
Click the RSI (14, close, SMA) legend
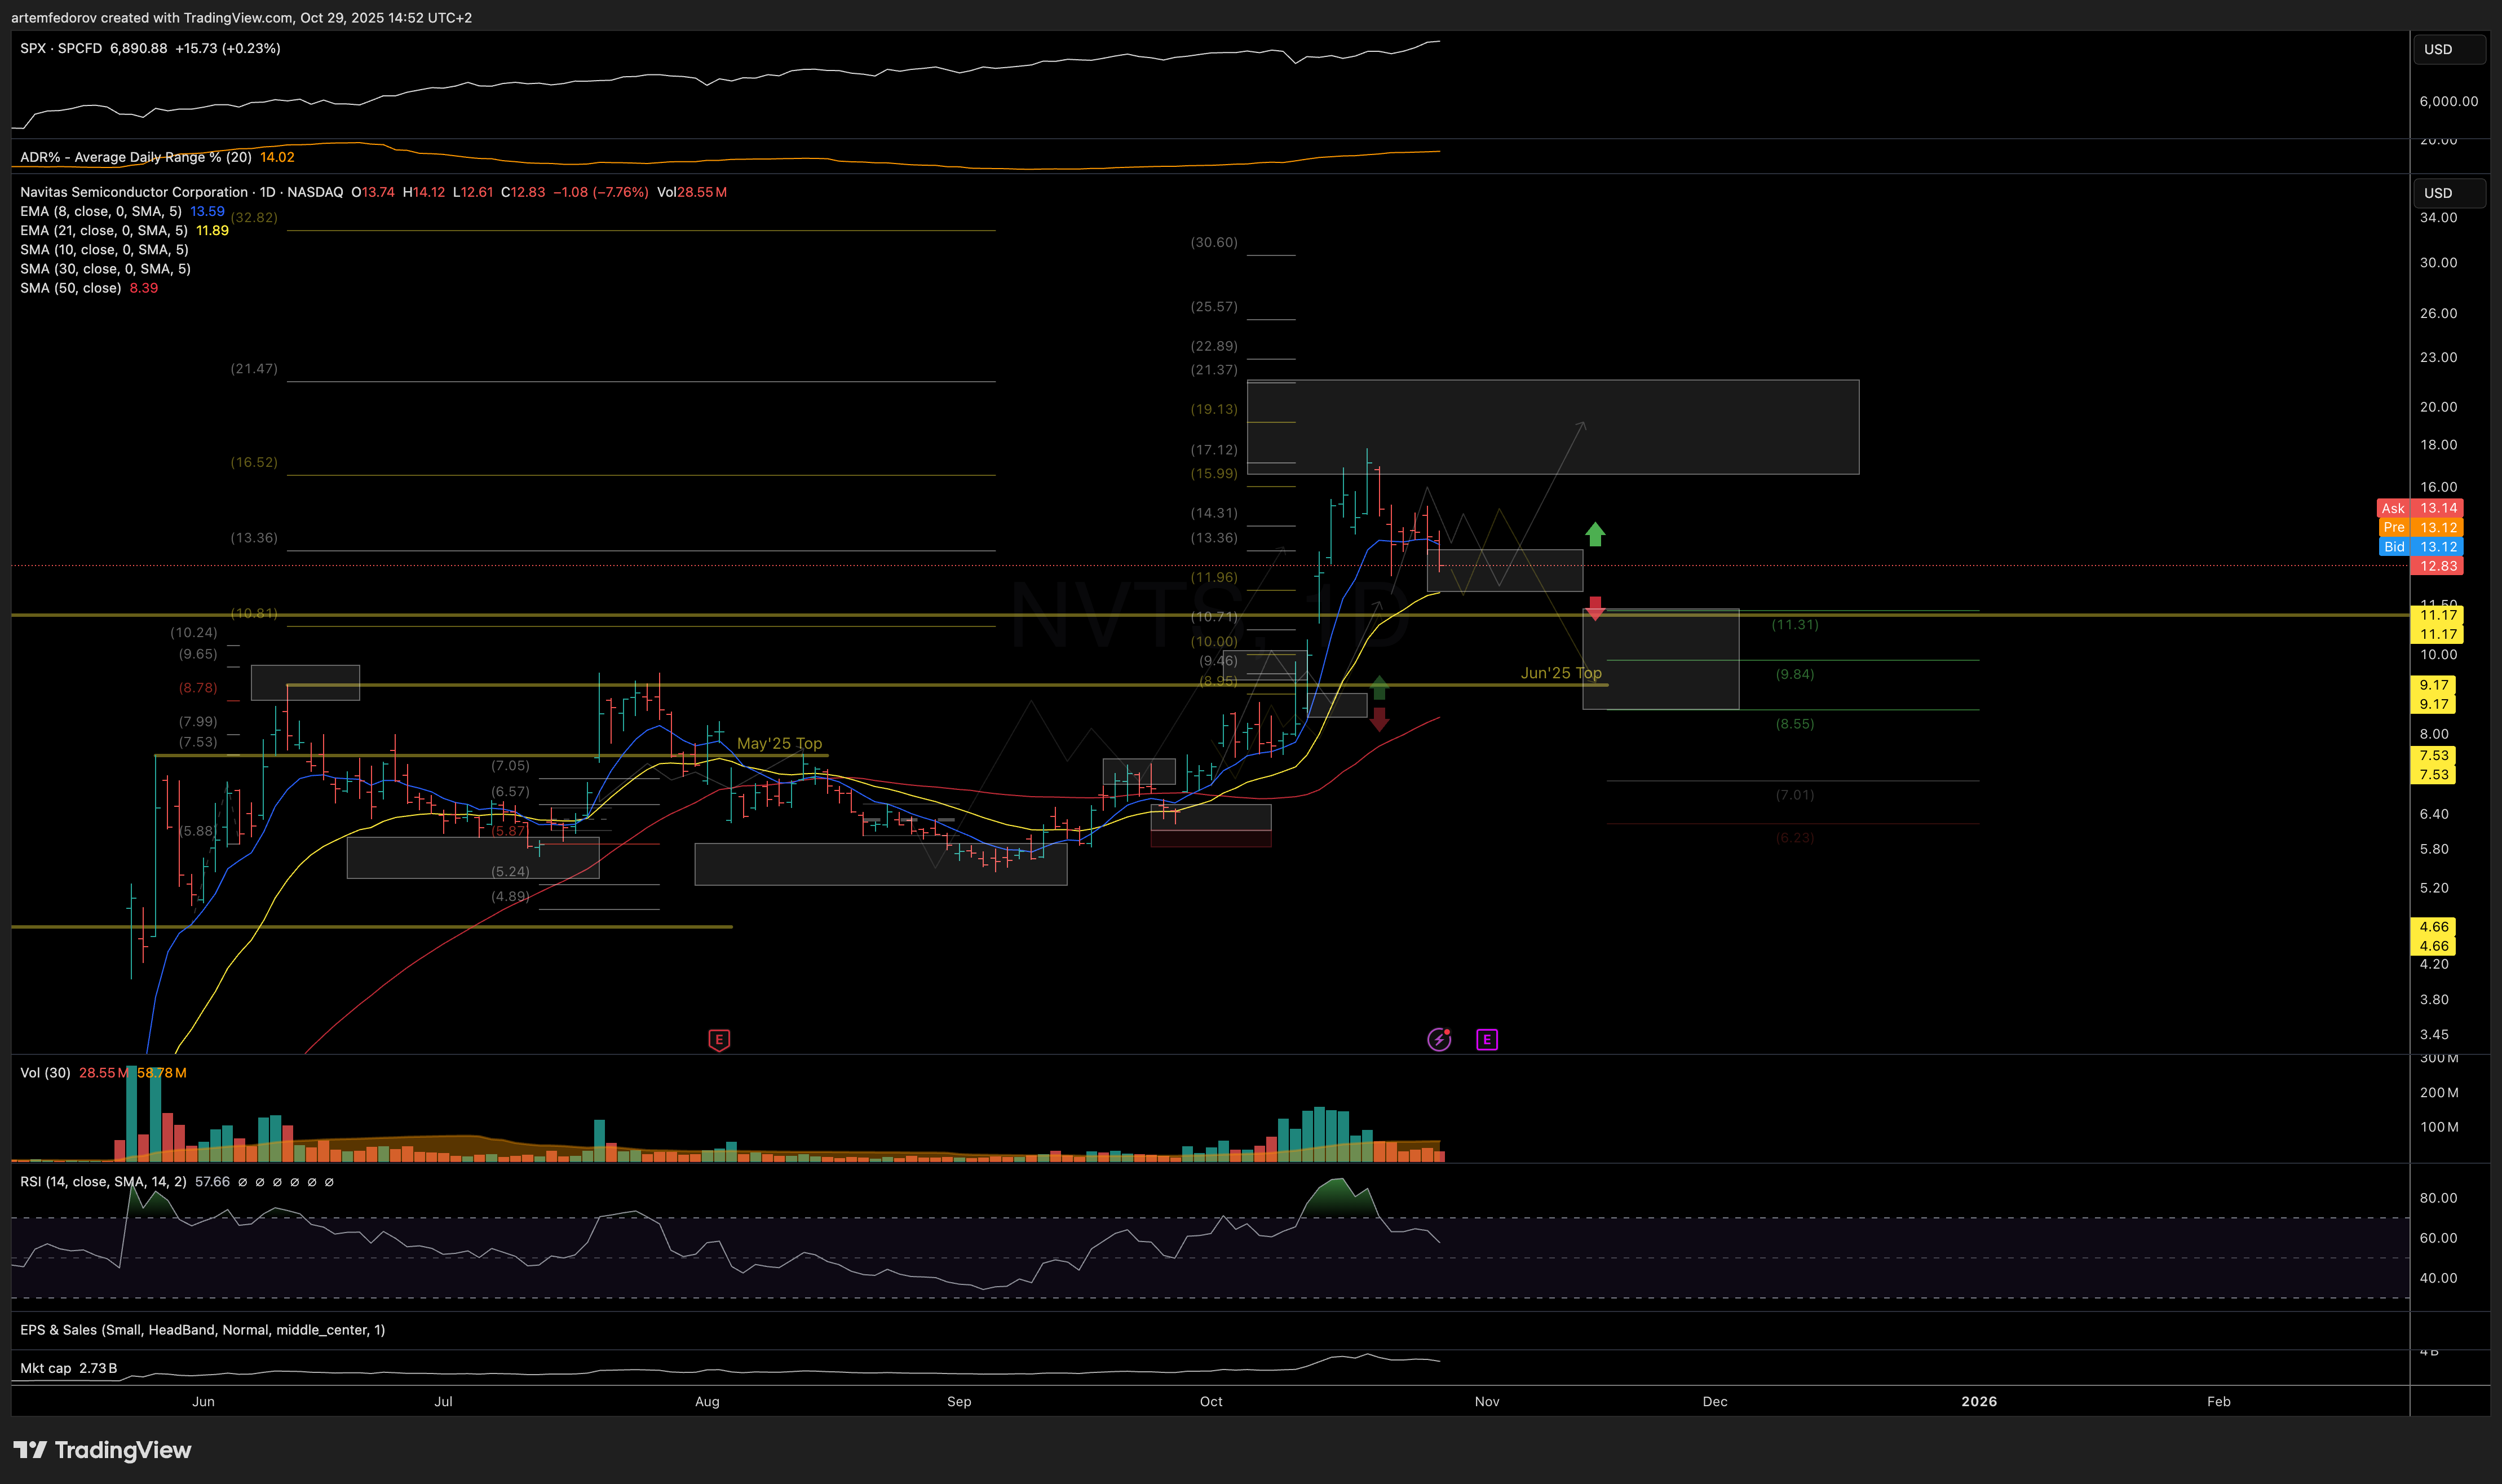(103, 1182)
